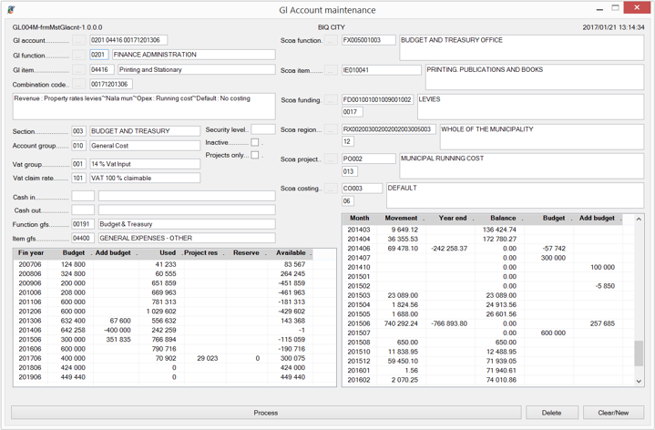
Task: Click the Printing and Stationary description field
Action: click(197, 69)
